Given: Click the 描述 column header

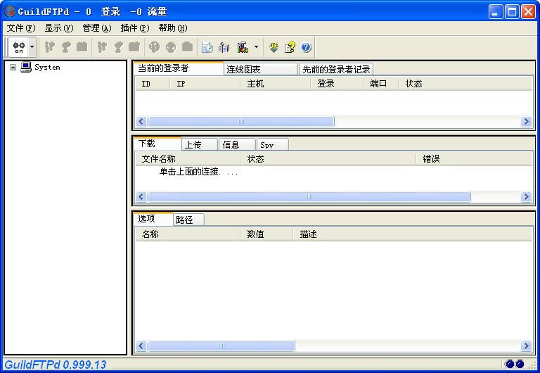Looking at the screenshot, I should (x=413, y=234).
